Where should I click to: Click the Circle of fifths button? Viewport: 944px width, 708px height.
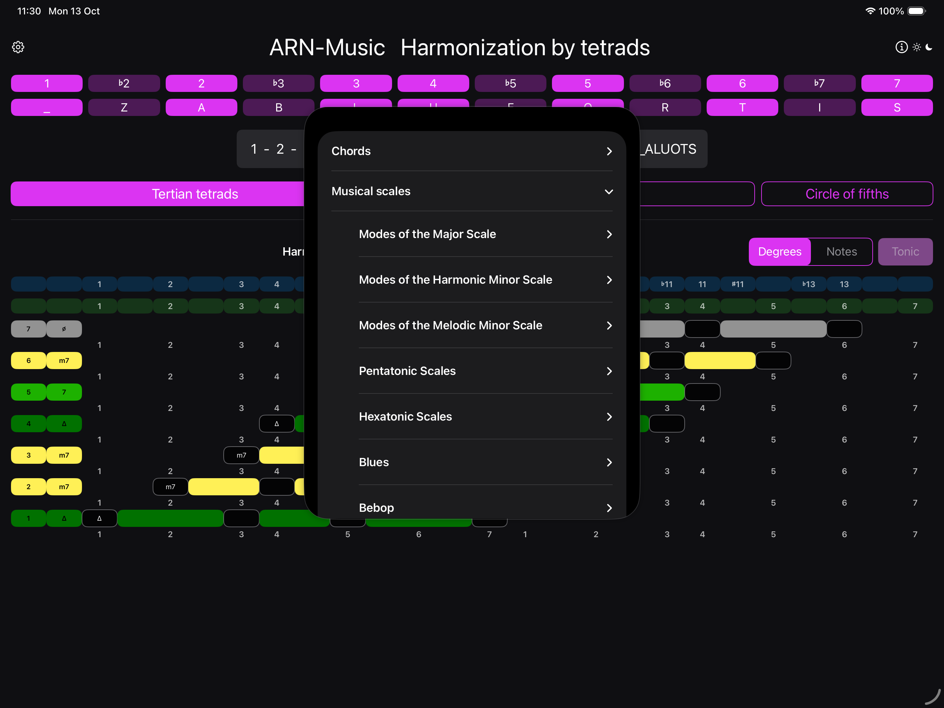(847, 194)
